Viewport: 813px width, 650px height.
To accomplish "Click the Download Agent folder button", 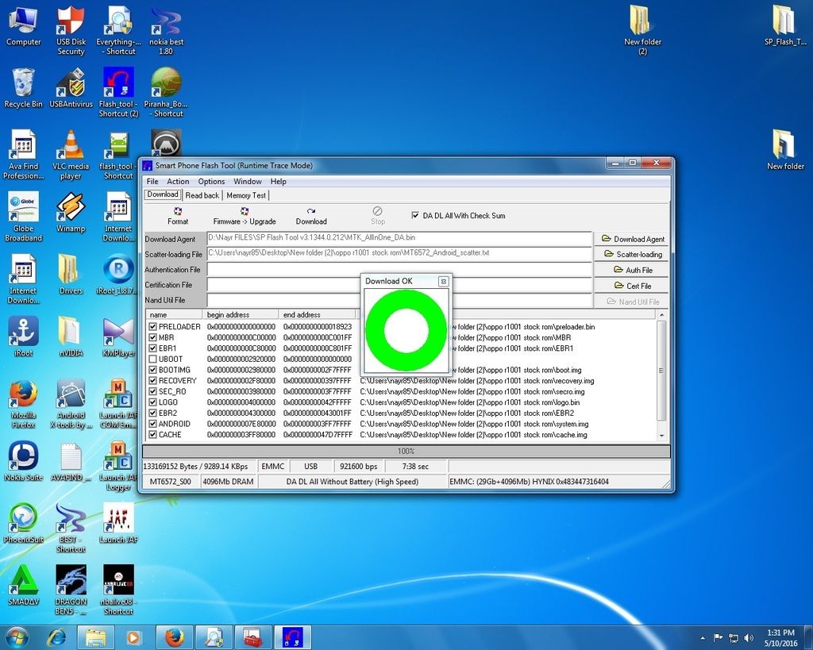I will tap(632, 239).
